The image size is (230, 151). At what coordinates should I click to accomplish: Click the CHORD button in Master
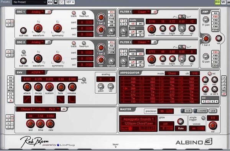pyautogui.click(x=200, y=111)
